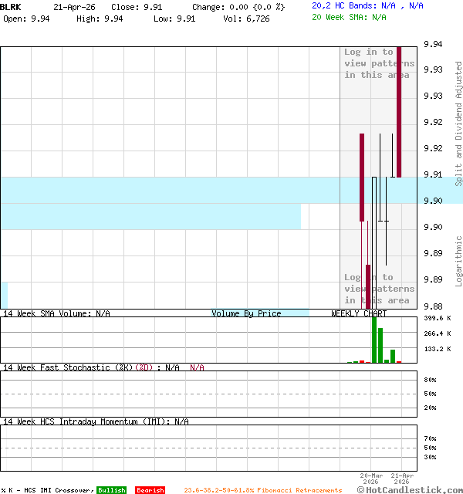Click the Split and Dividend Adjusted label
Image resolution: width=463 pixels, height=494 pixels.
tap(458, 123)
